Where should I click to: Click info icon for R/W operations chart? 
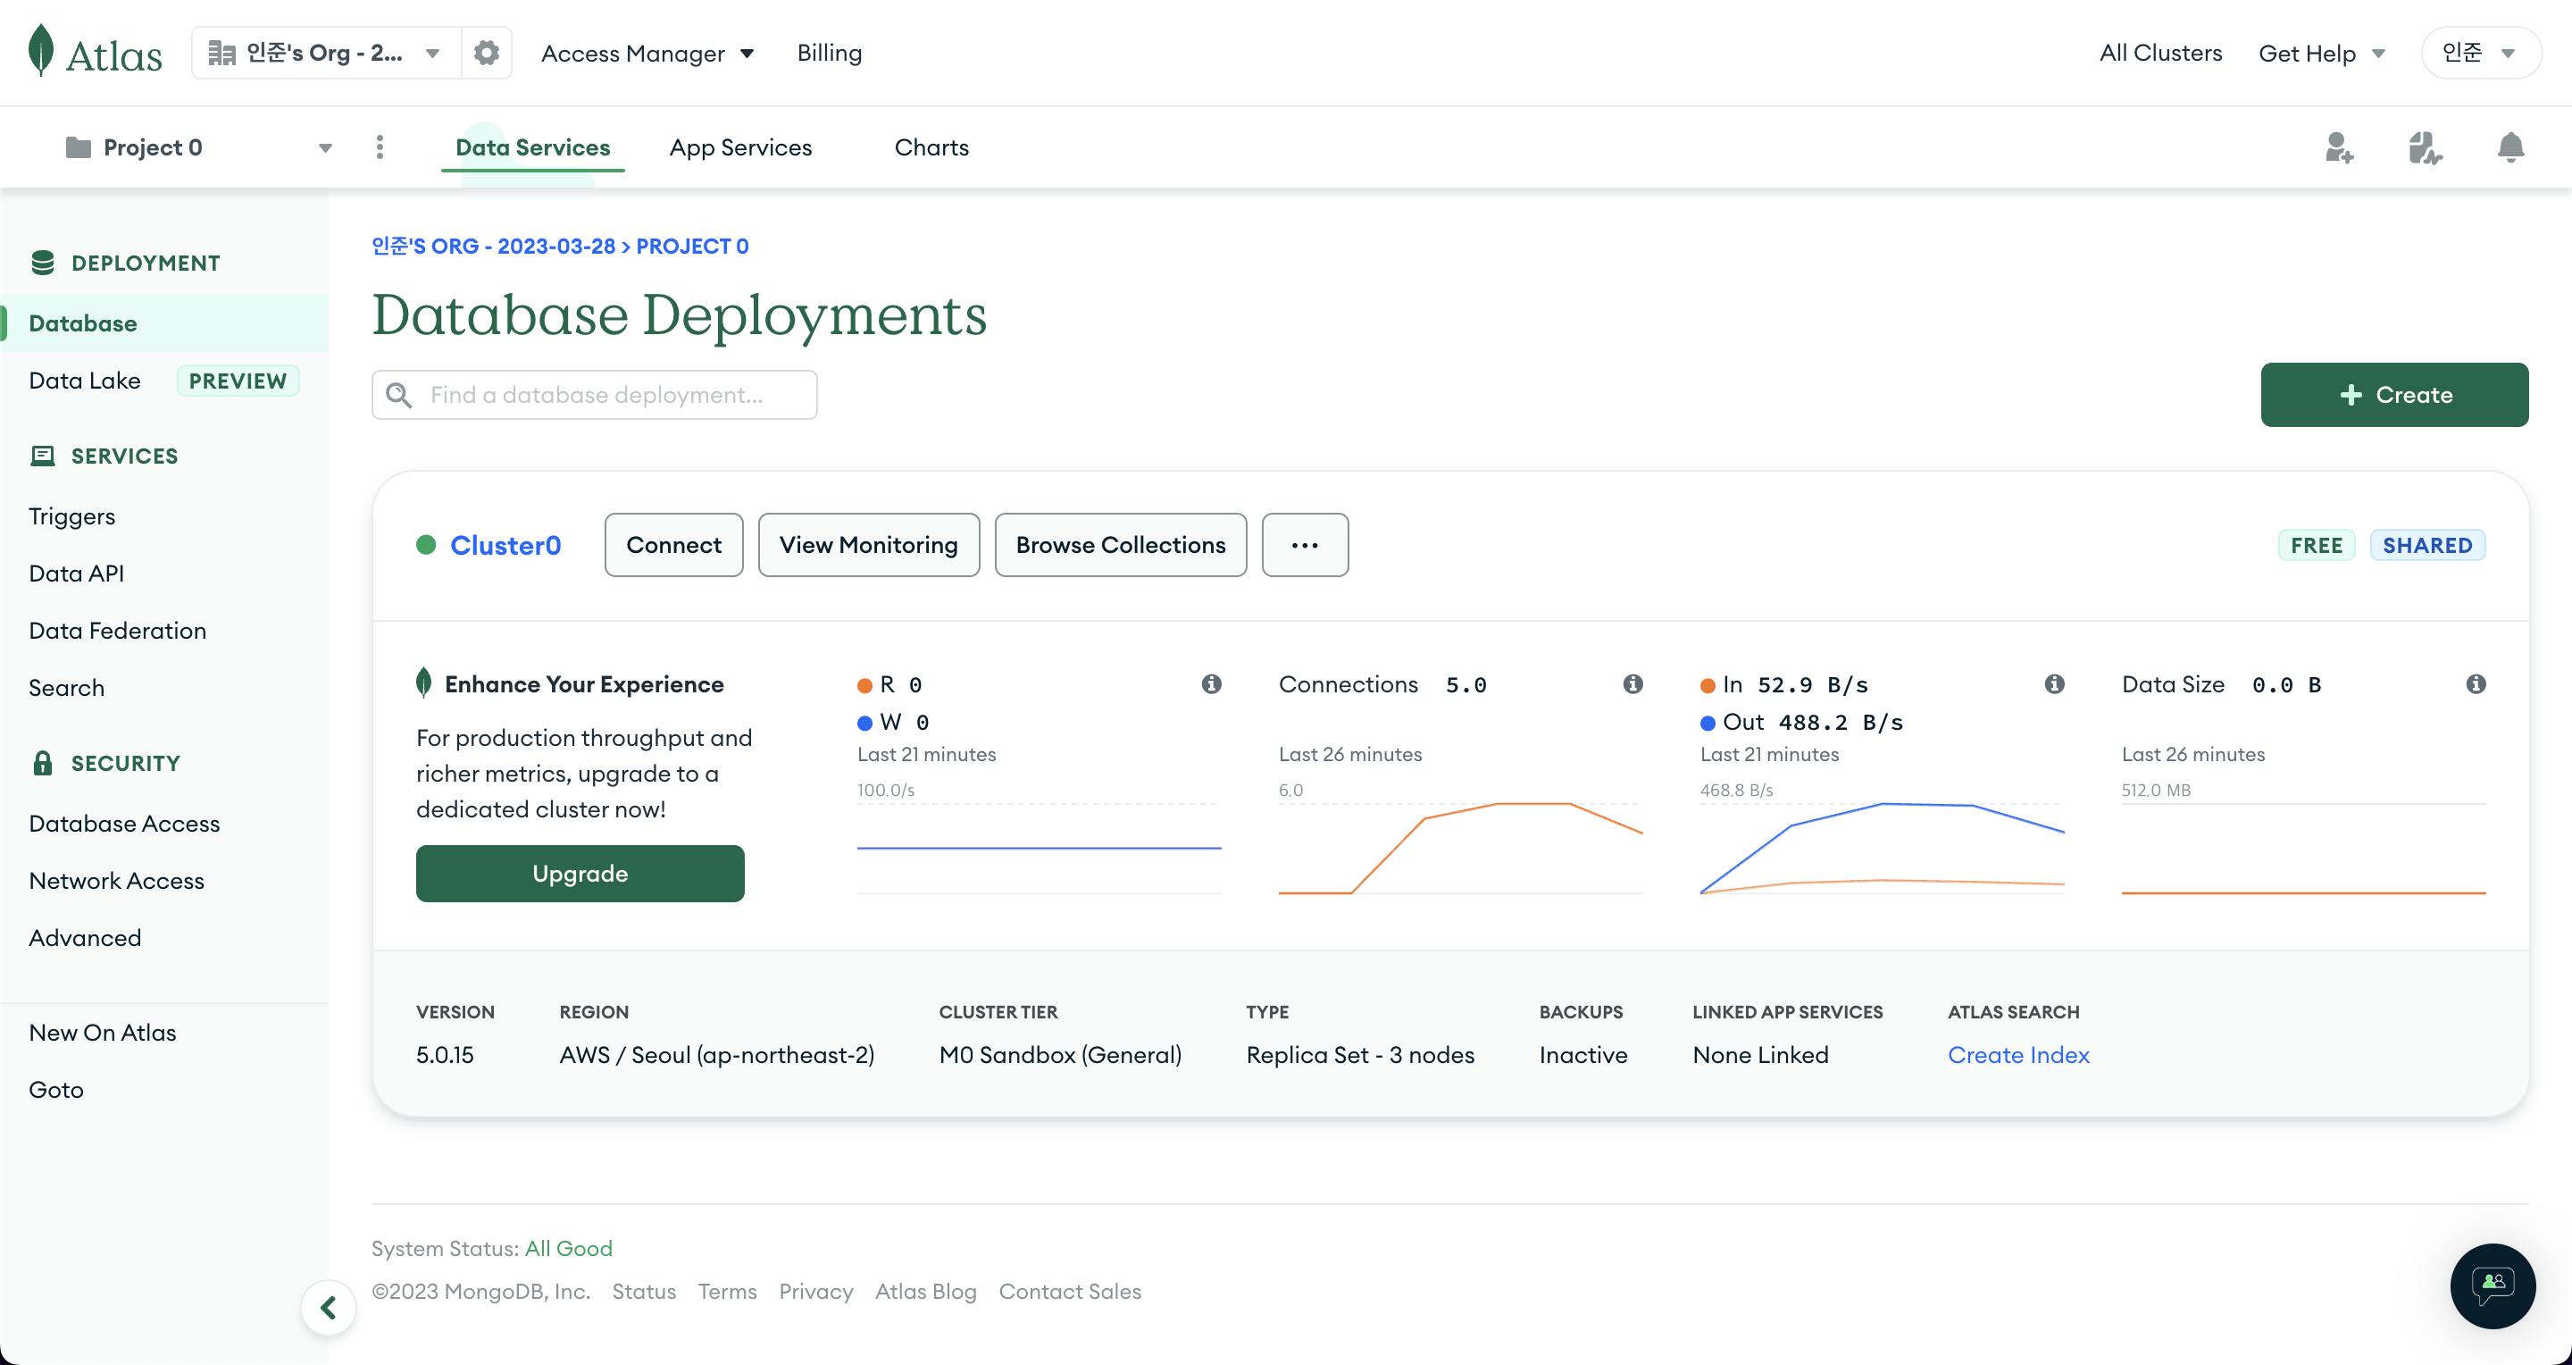click(1211, 684)
